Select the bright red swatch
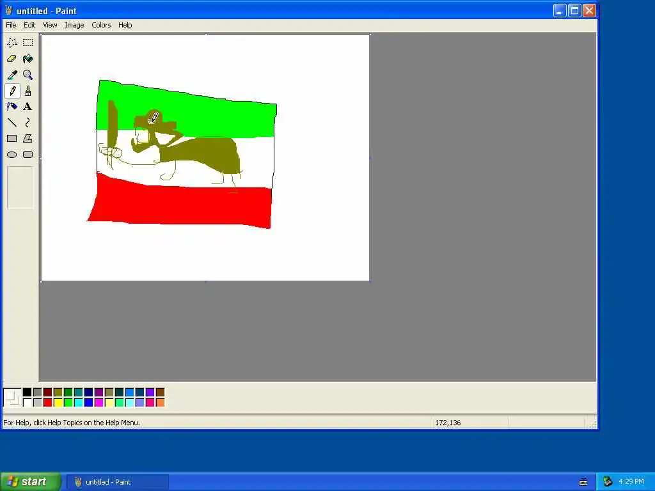Viewport: 655px width, 491px height. (x=47, y=403)
